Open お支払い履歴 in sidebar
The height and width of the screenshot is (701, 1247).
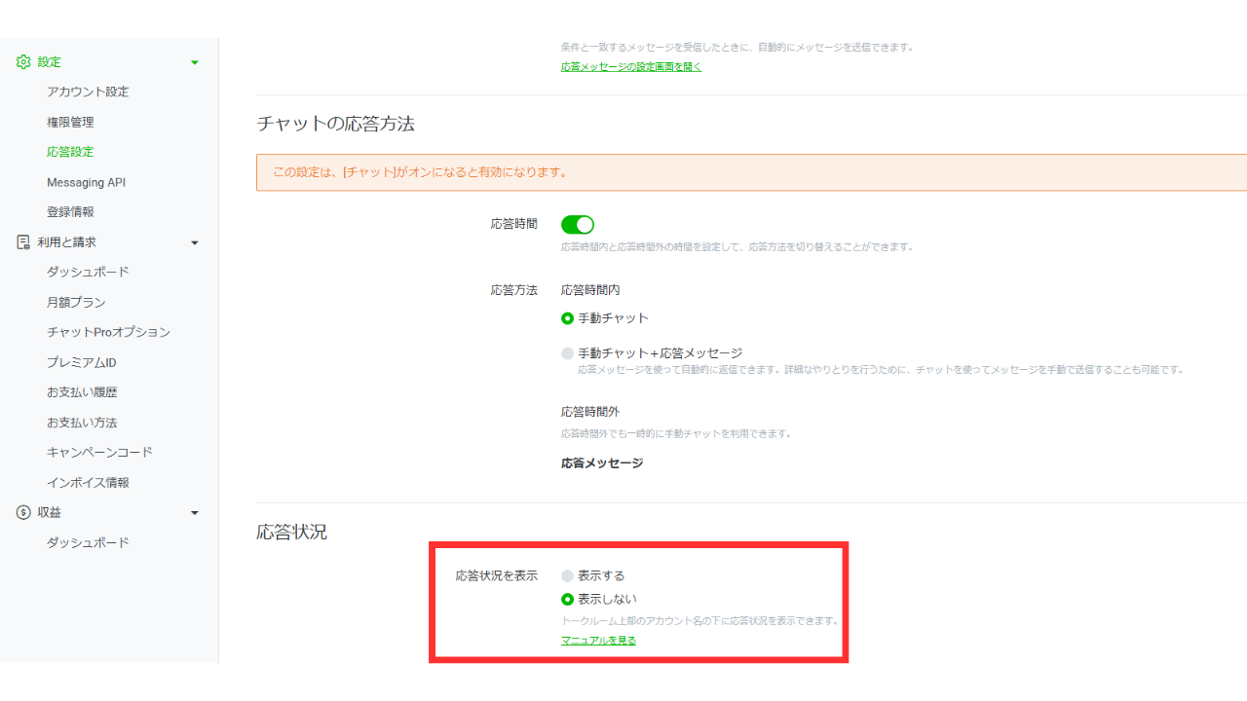point(82,392)
